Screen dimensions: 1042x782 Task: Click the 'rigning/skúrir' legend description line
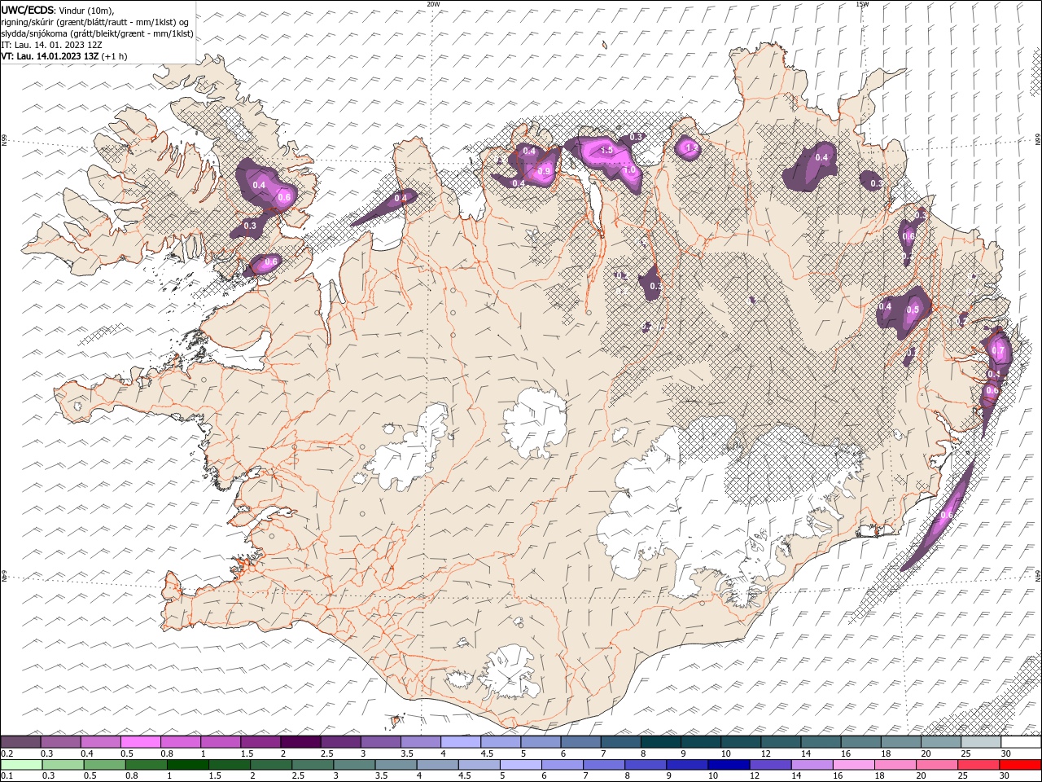click(x=96, y=22)
